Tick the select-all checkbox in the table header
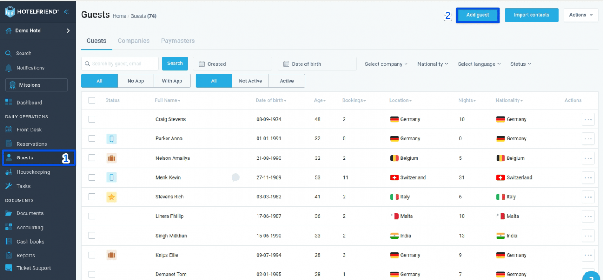Viewport: 603px width, 280px height. [92, 100]
